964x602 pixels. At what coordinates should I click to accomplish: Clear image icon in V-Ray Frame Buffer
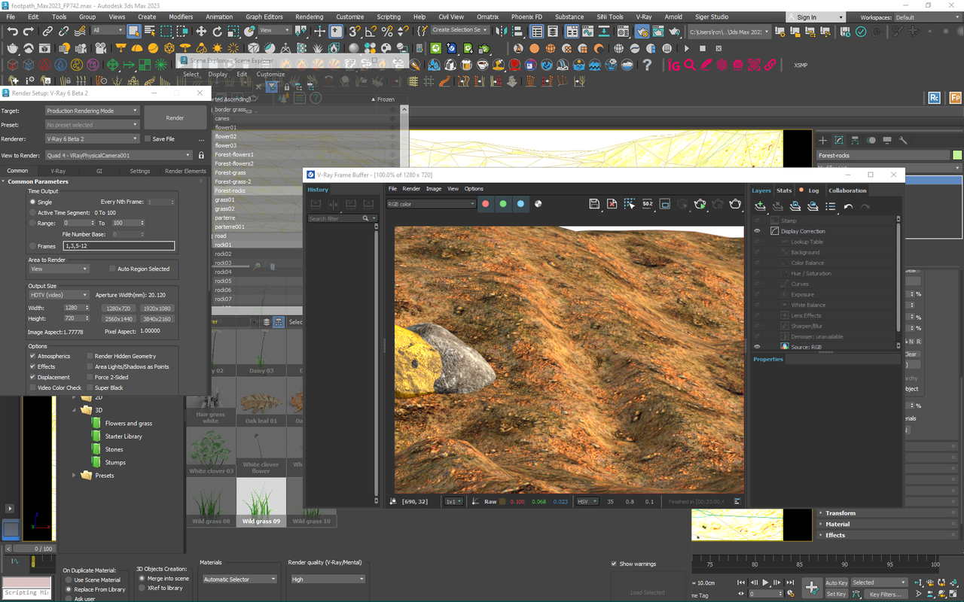point(612,204)
